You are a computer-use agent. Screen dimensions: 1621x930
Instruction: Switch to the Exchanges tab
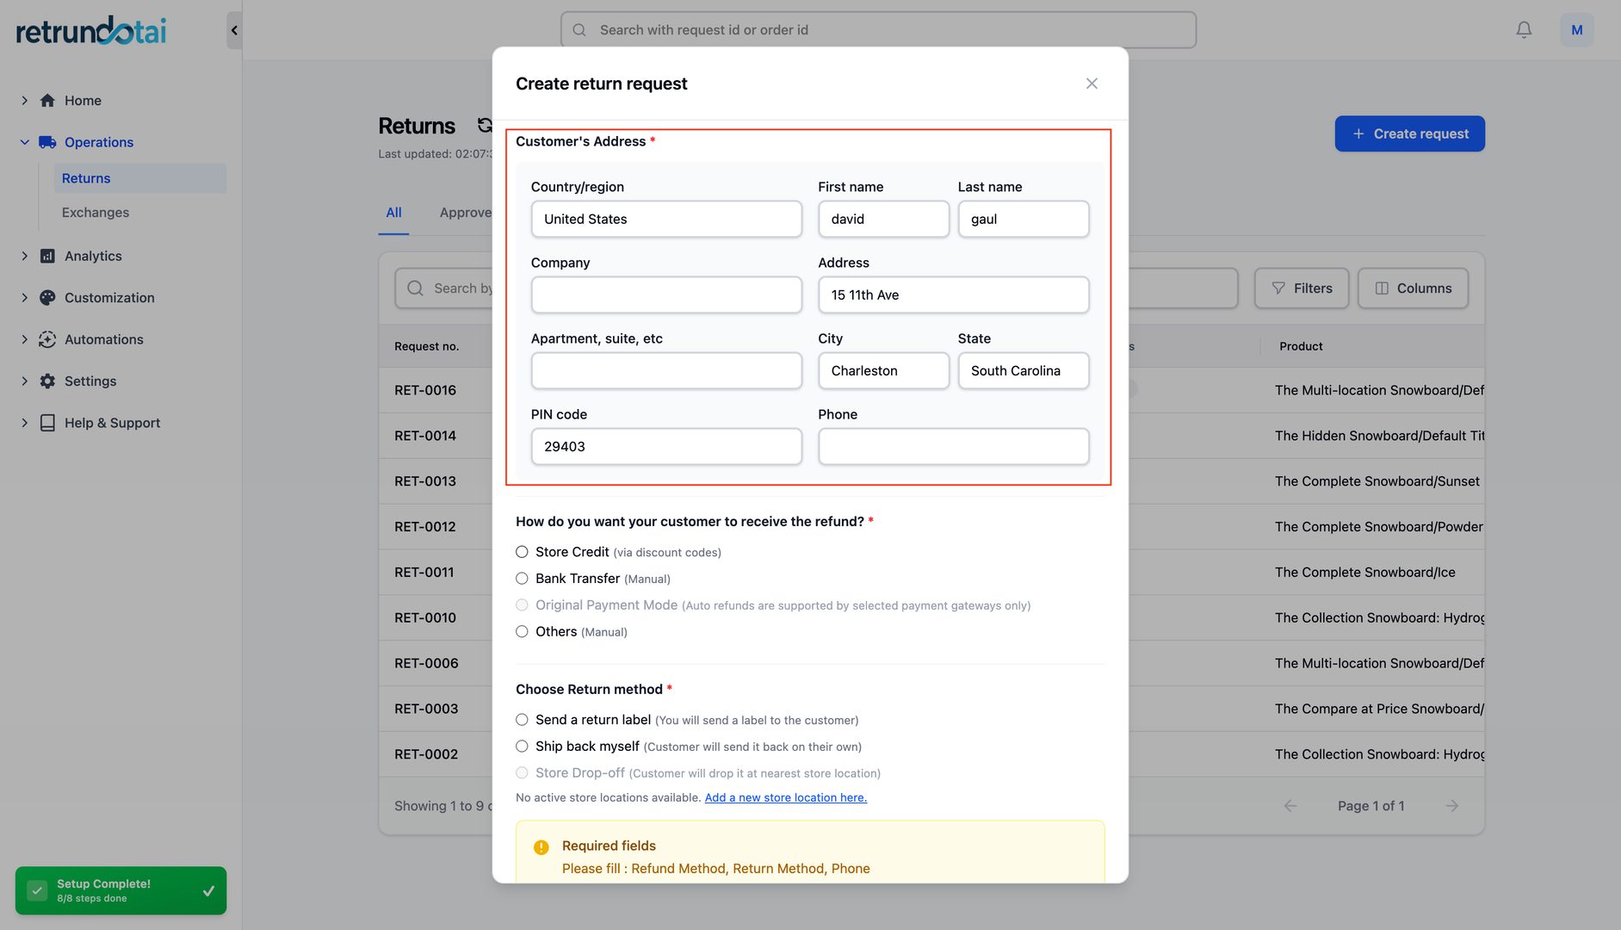click(x=95, y=212)
